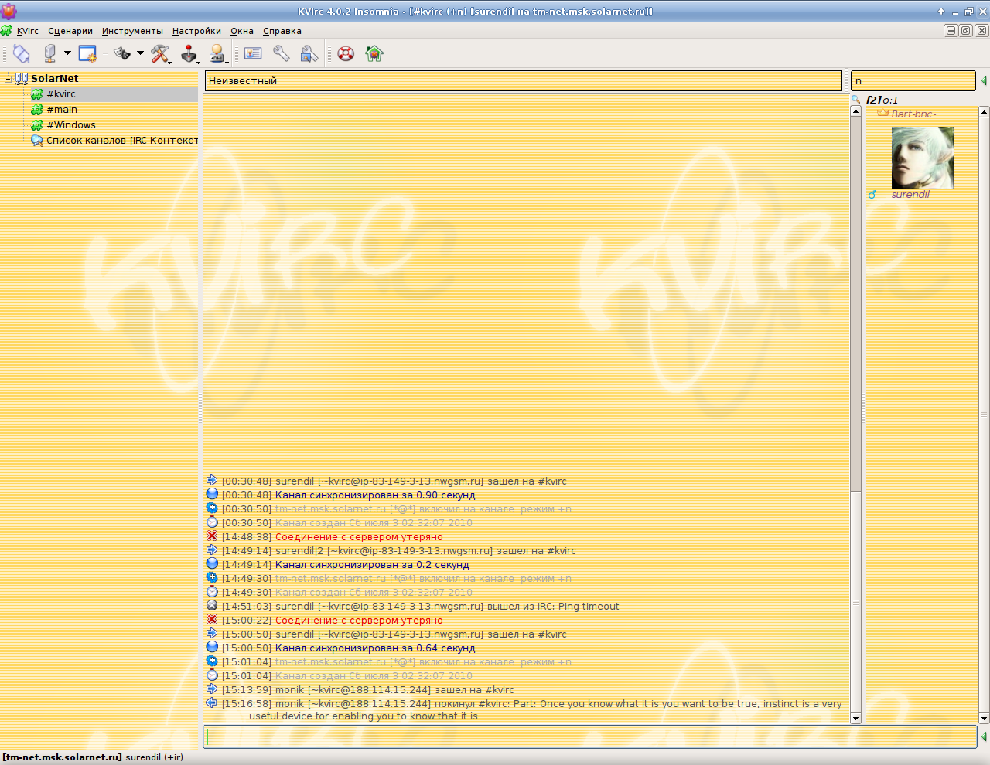Click the 'Канал синхронизирован за 0.64 секунд' line

375,648
